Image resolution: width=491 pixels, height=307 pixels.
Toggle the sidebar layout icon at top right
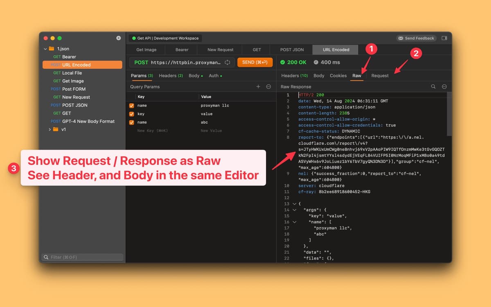tap(444, 38)
